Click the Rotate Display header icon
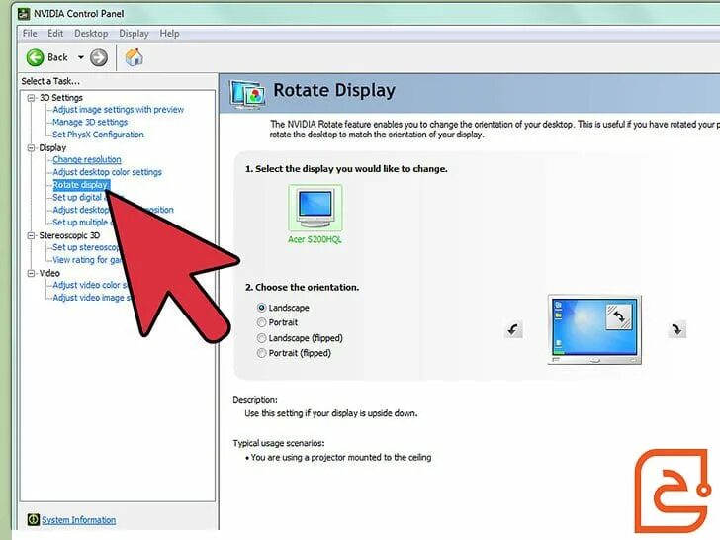The height and width of the screenshot is (540, 720). pos(247,94)
